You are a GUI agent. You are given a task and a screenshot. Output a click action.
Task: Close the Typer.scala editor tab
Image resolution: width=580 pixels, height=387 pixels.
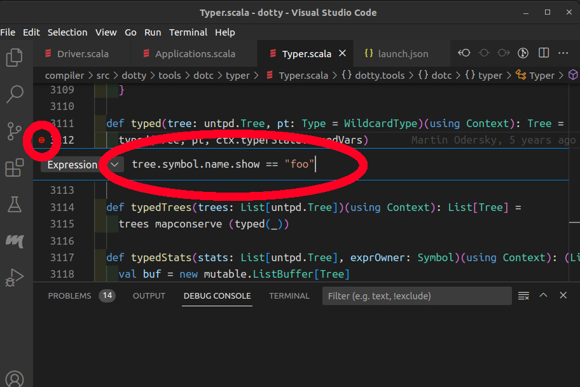coord(342,53)
